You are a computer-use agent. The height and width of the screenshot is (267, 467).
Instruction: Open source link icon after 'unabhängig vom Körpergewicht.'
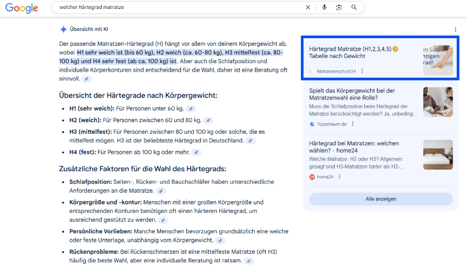(220, 241)
